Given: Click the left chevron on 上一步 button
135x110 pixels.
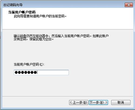Looking at the screenshot, I should tap(71, 102).
